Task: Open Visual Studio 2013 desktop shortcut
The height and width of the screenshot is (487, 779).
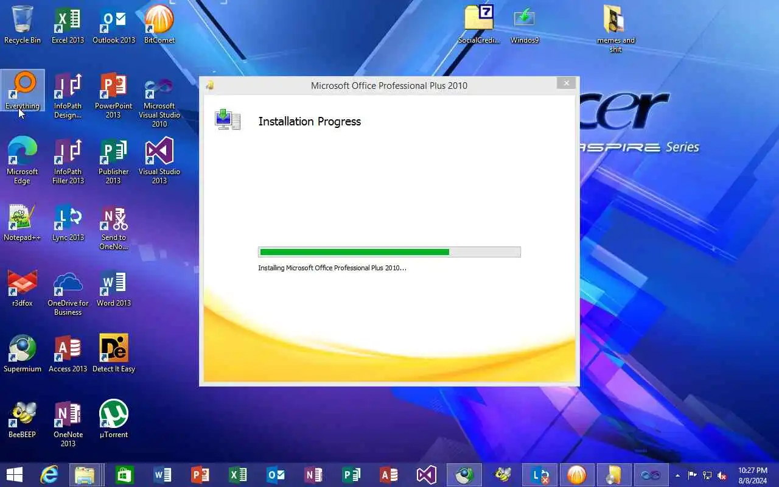Action: coord(159,161)
